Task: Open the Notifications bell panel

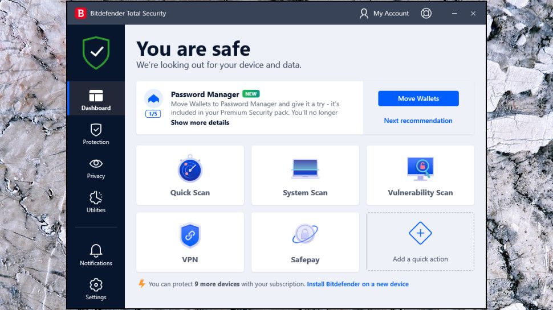Action: (x=96, y=255)
